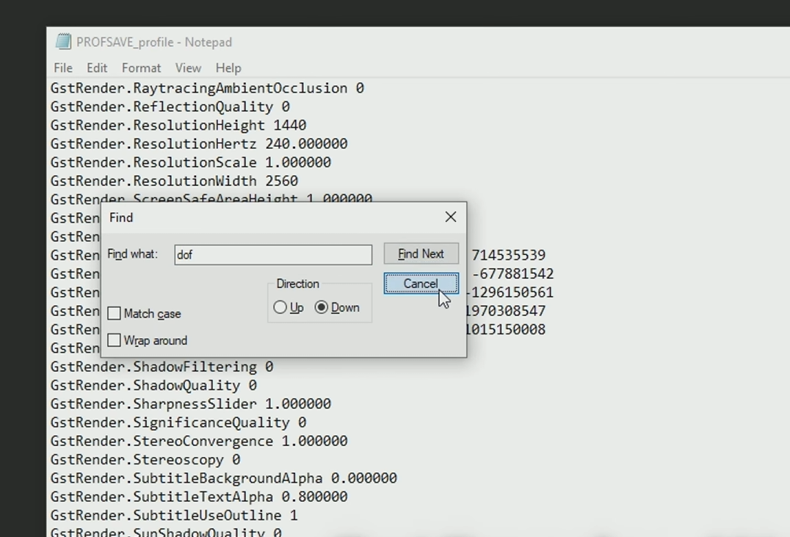
Task: Open the File menu
Action: [63, 68]
